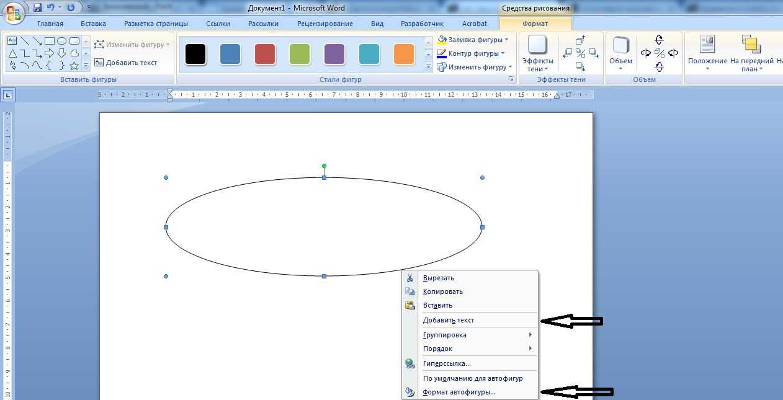Repeat the last action with redo icon

tap(71, 7)
